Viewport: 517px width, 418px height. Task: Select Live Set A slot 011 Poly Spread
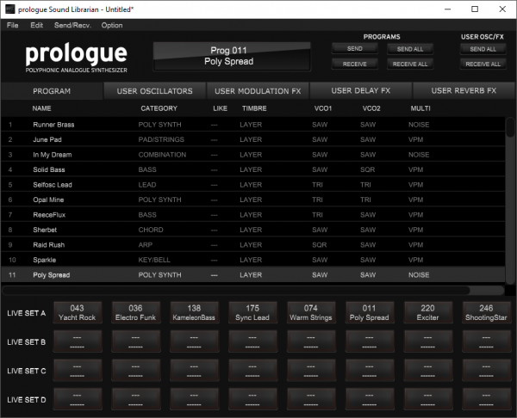tap(370, 313)
